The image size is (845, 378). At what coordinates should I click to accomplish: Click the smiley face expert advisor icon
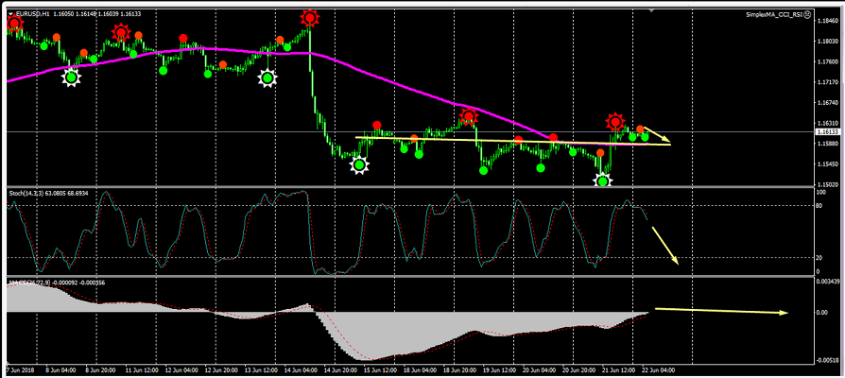click(807, 14)
